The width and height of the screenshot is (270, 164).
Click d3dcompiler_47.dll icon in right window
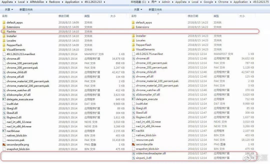point(133,95)
